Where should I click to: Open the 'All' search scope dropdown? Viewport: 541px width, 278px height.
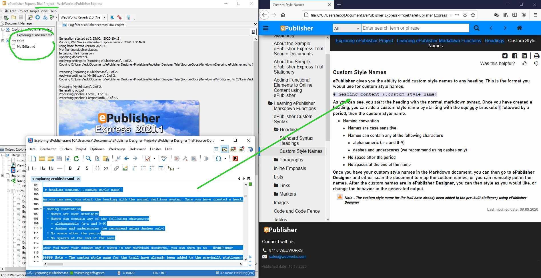click(x=347, y=28)
